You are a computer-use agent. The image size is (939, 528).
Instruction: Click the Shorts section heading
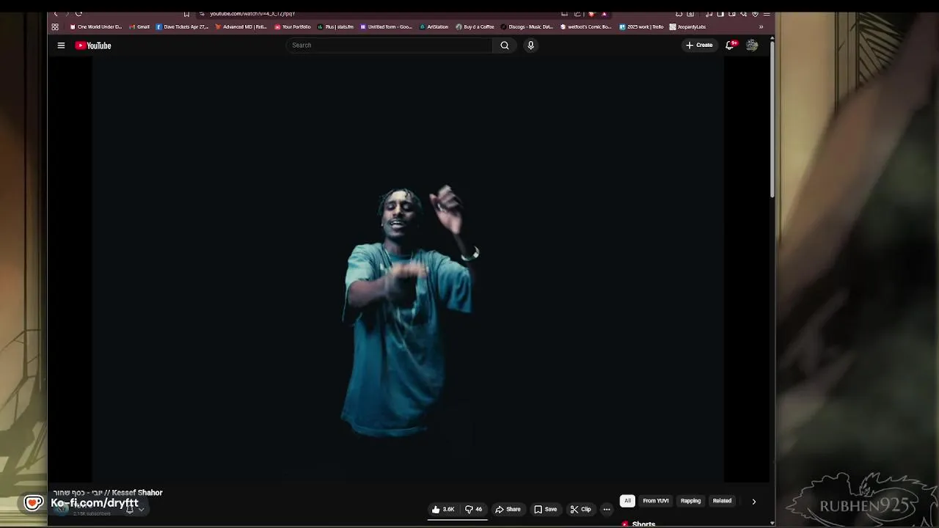[x=643, y=524]
